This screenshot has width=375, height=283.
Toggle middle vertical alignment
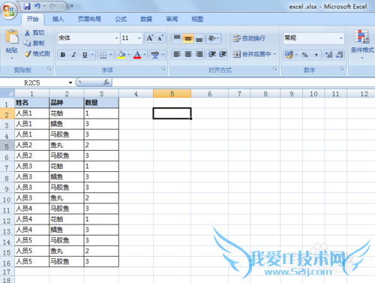(x=188, y=38)
